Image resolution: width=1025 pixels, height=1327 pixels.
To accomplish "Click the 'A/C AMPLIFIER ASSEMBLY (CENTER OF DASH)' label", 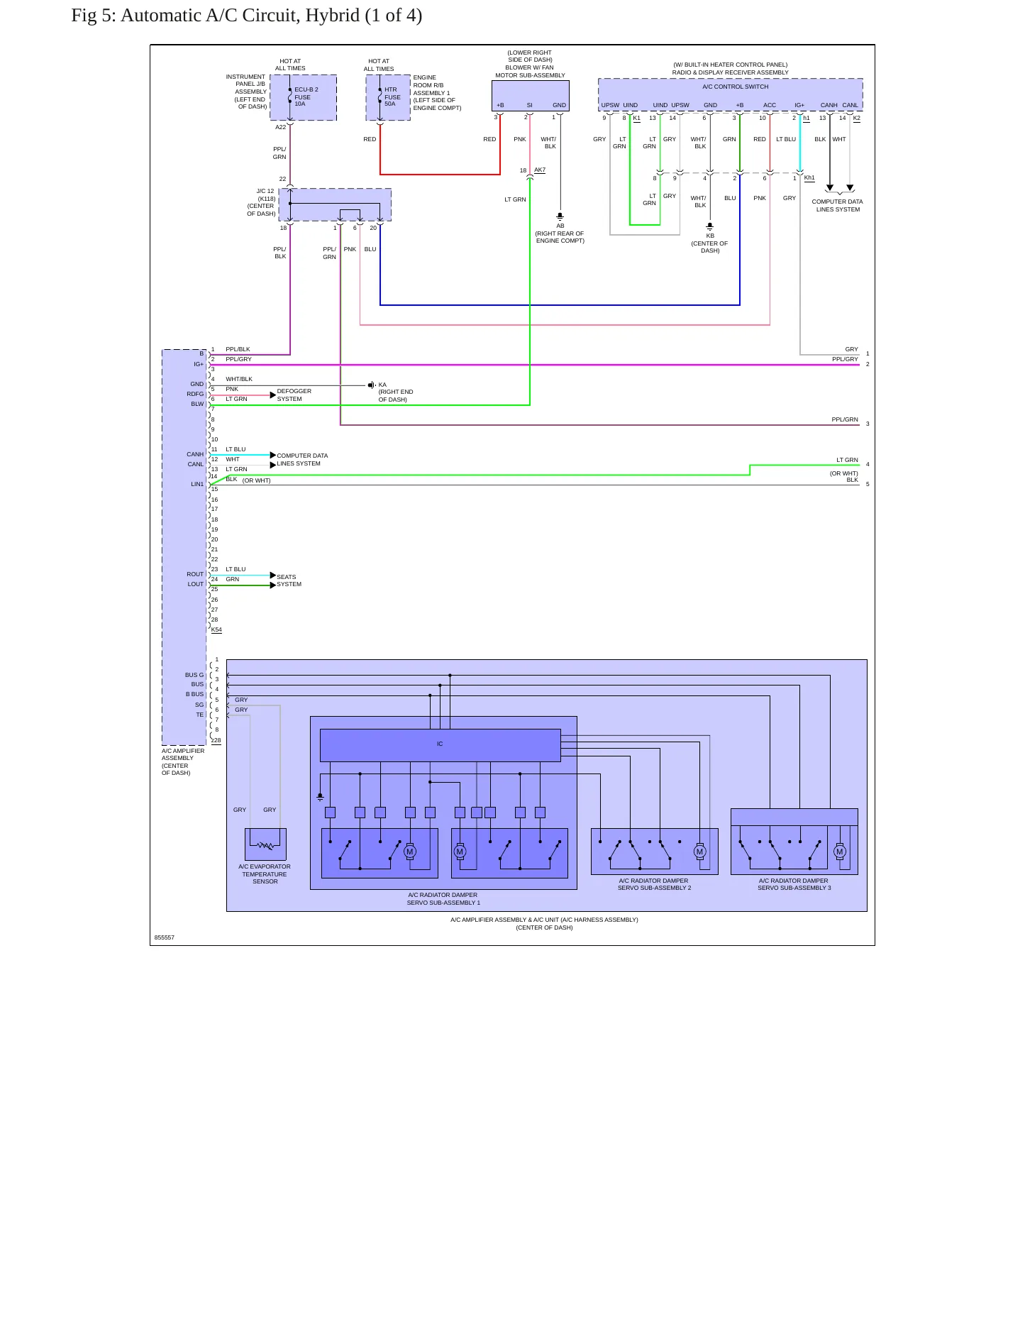I will [182, 761].
